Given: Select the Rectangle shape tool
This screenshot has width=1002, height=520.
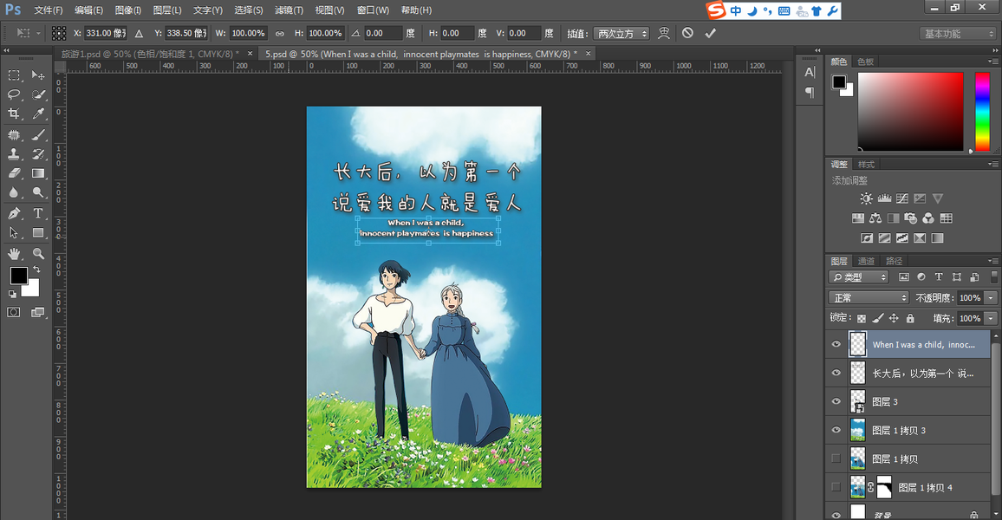Looking at the screenshot, I should 38,232.
